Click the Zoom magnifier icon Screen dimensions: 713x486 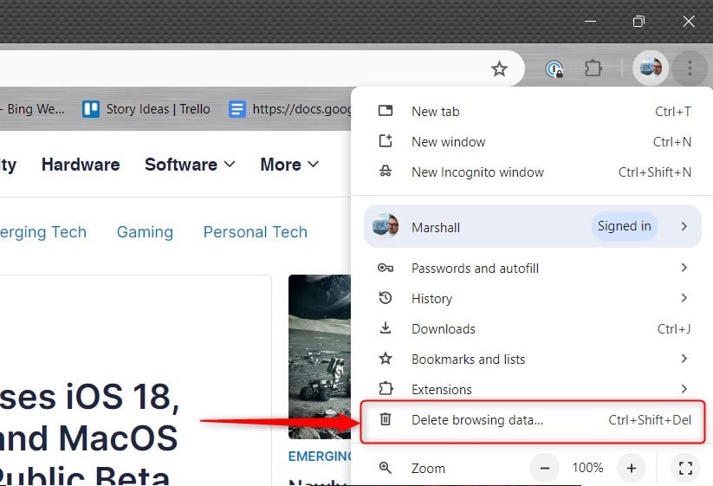click(x=386, y=467)
